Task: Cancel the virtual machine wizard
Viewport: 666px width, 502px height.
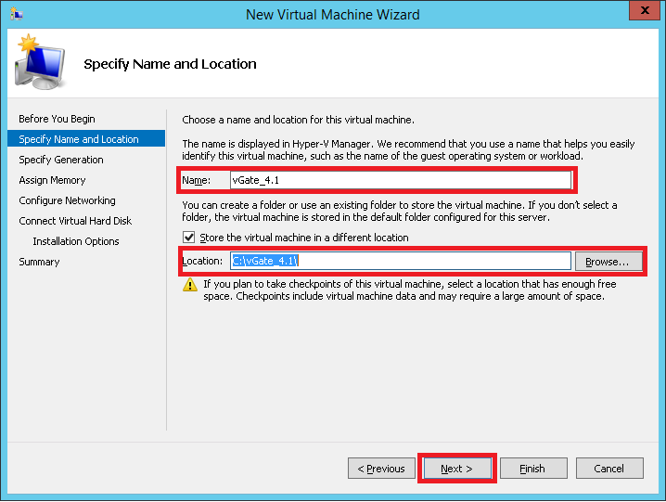Action: (x=609, y=469)
